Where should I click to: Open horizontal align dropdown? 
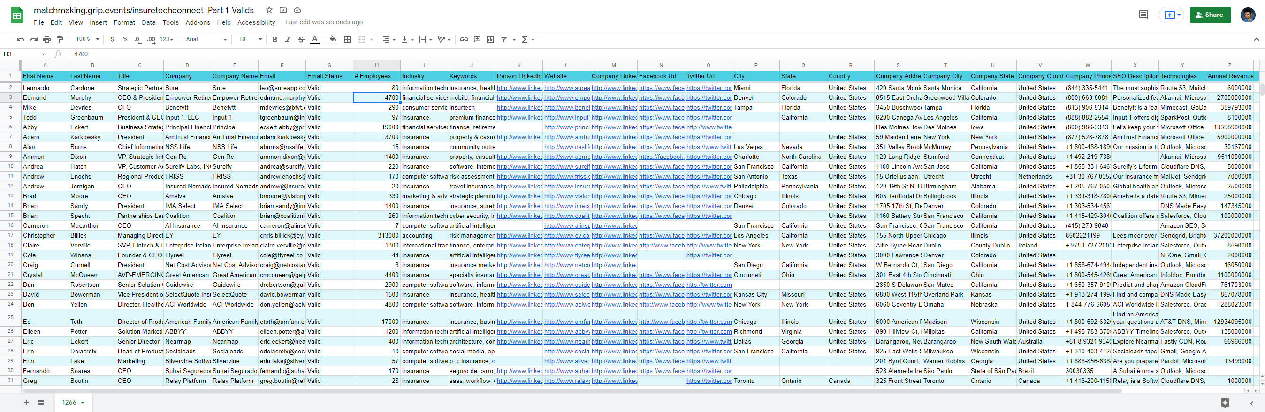point(389,39)
